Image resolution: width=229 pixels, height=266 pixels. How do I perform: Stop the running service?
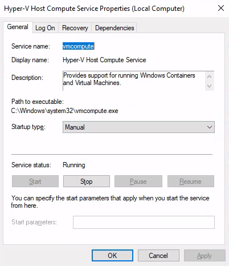pos(87,182)
